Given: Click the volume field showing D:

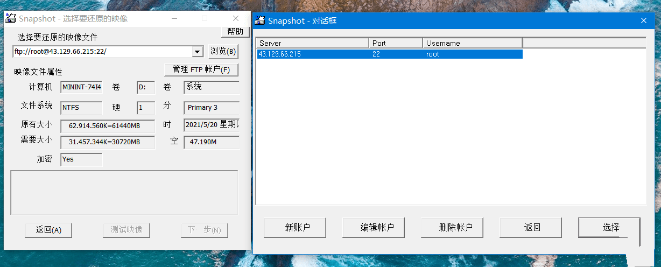Looking at the screenshot, I should 146,87.
